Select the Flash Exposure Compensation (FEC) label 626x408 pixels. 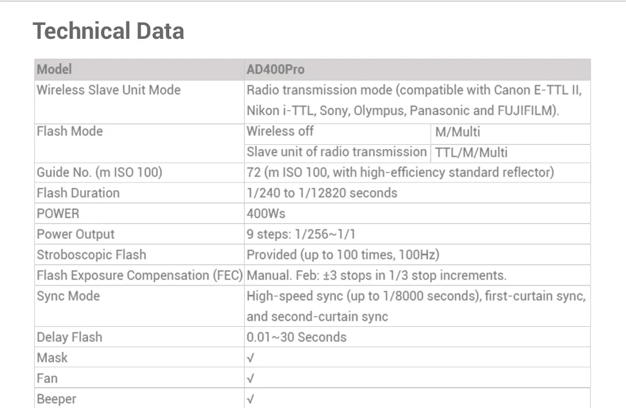click(139, 275)
